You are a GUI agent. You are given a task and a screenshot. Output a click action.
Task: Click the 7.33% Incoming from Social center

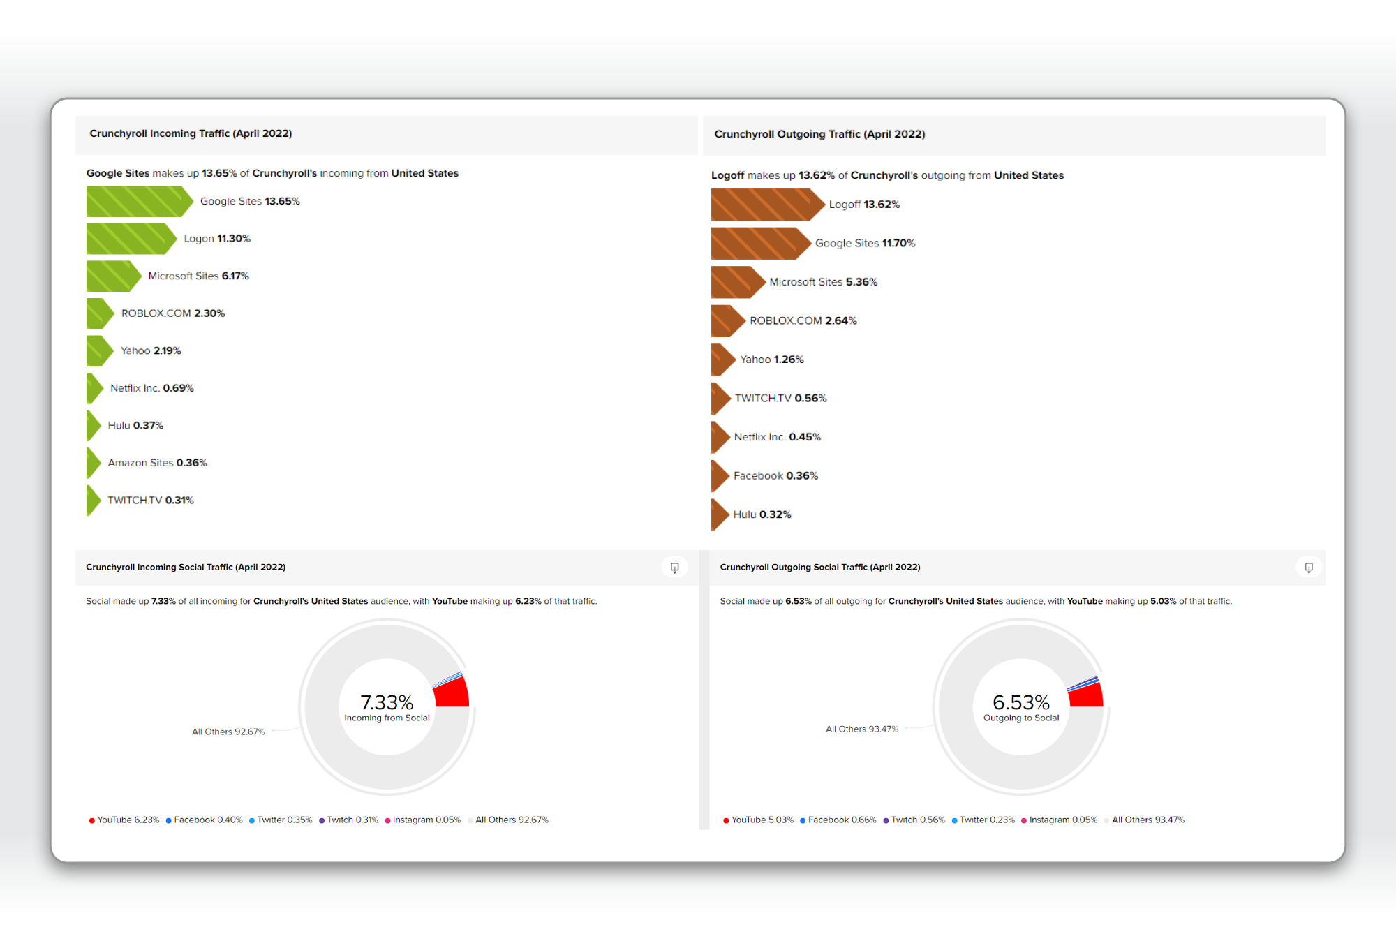click(387, 707)
